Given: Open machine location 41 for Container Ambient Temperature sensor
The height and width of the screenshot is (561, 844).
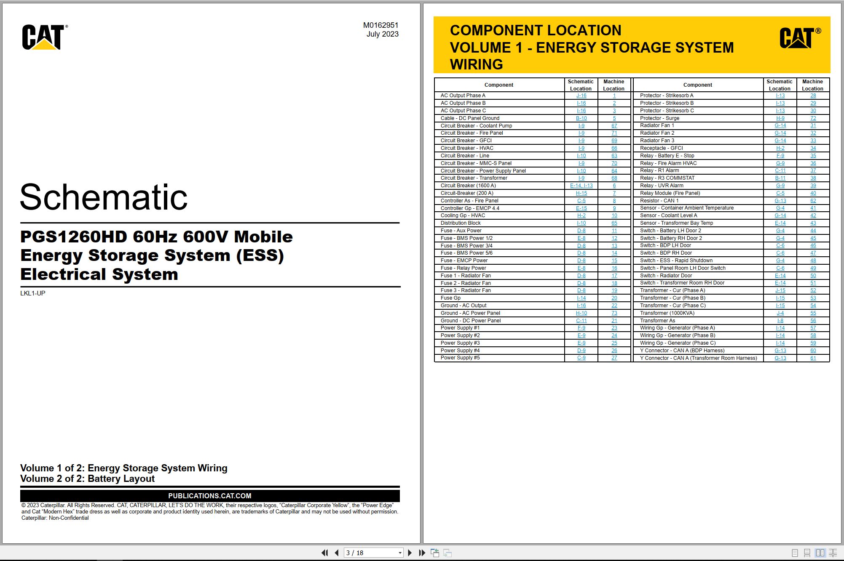Looking at the screenshot, I should click(x=813, y=208).
